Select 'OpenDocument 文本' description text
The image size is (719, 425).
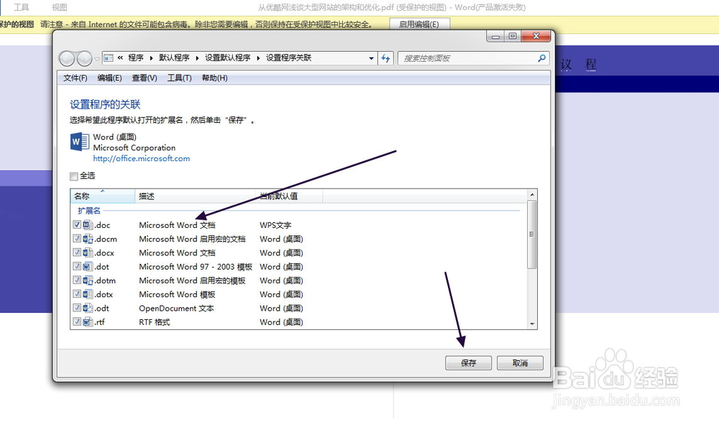click(x=177, y=309)
